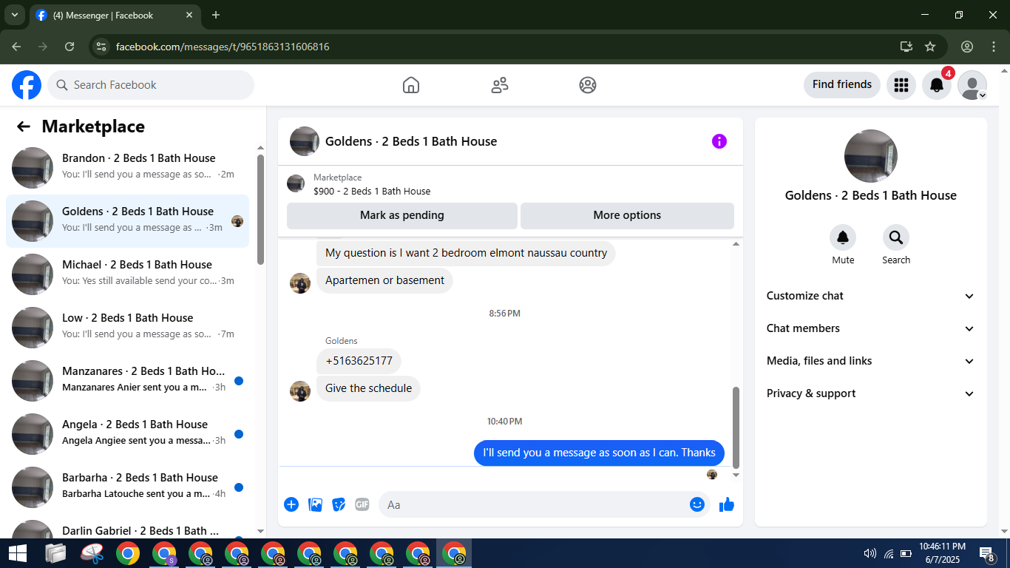Screen dimensions: 1010x568
Task: Open the Facebook menu grid icon
Action: pos(901,85)
